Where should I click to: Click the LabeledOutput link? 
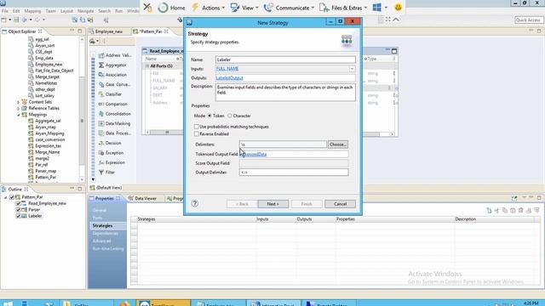tap(229, 78)
